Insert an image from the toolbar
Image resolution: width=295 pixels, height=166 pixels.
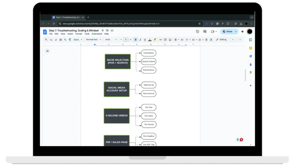tap(170, 40)
